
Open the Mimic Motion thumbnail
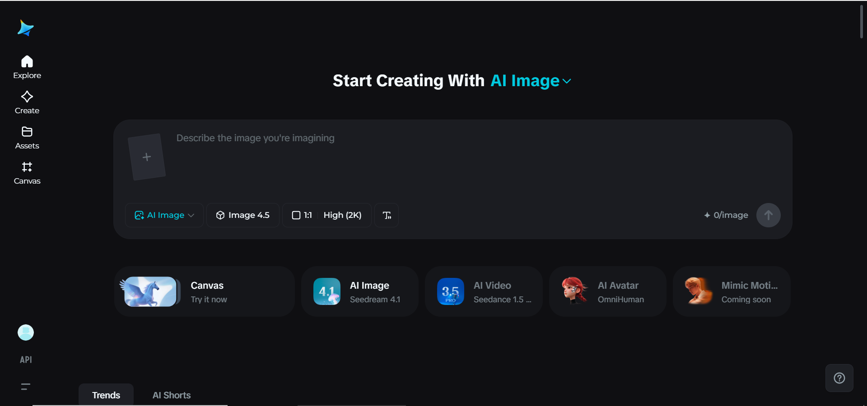[x=699, y=291]
